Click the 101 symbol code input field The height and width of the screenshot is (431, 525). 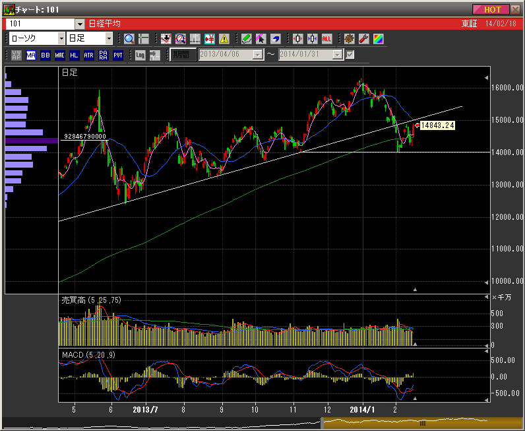40,23
